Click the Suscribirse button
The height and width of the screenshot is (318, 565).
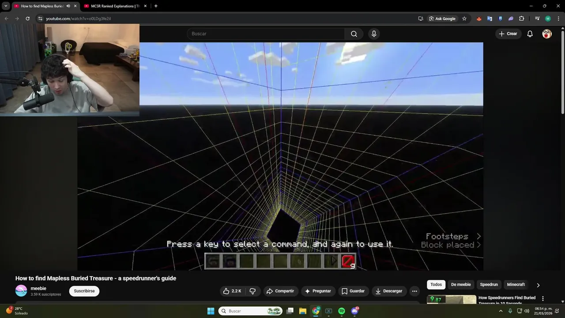pyautogui.click(x=84, y=291)
